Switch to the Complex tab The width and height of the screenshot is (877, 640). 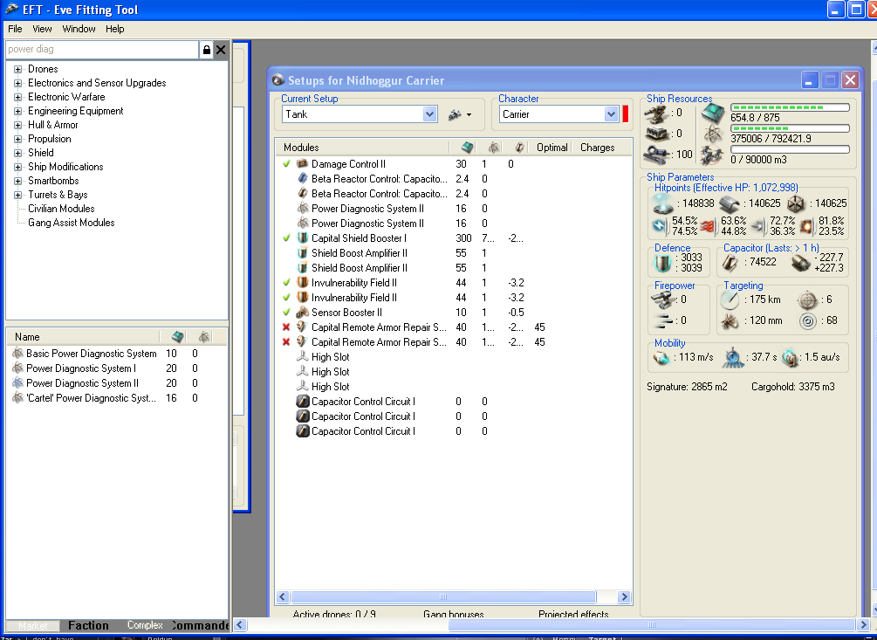(x=144, y=625)
